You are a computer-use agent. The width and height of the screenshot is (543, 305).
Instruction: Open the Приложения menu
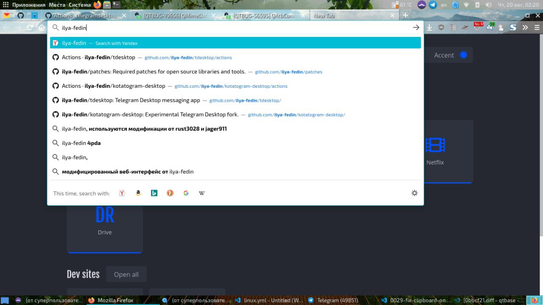(x=29, y=5)
